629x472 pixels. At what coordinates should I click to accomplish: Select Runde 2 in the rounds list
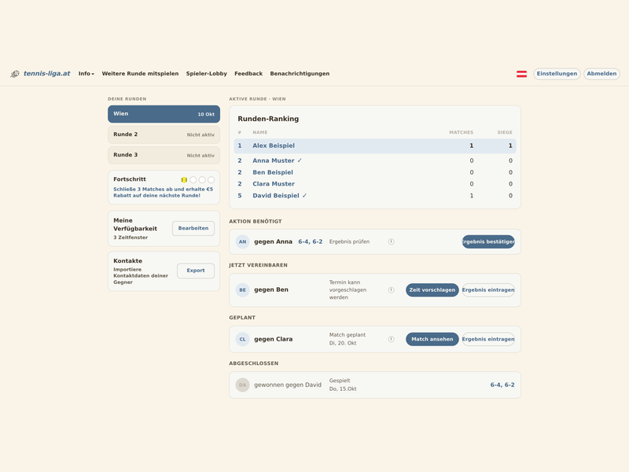tap(164, 135)
